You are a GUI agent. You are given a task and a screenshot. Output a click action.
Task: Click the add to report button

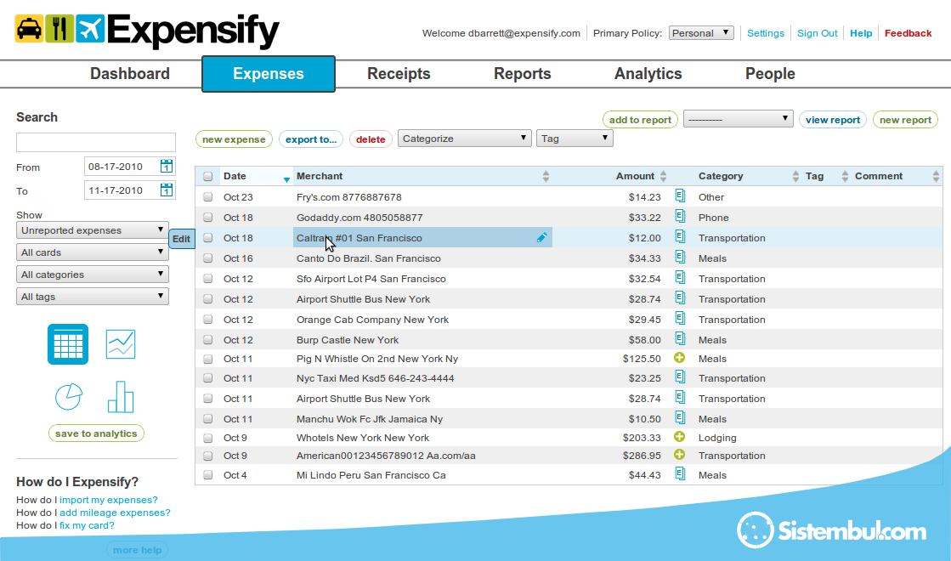coord(640,120)
